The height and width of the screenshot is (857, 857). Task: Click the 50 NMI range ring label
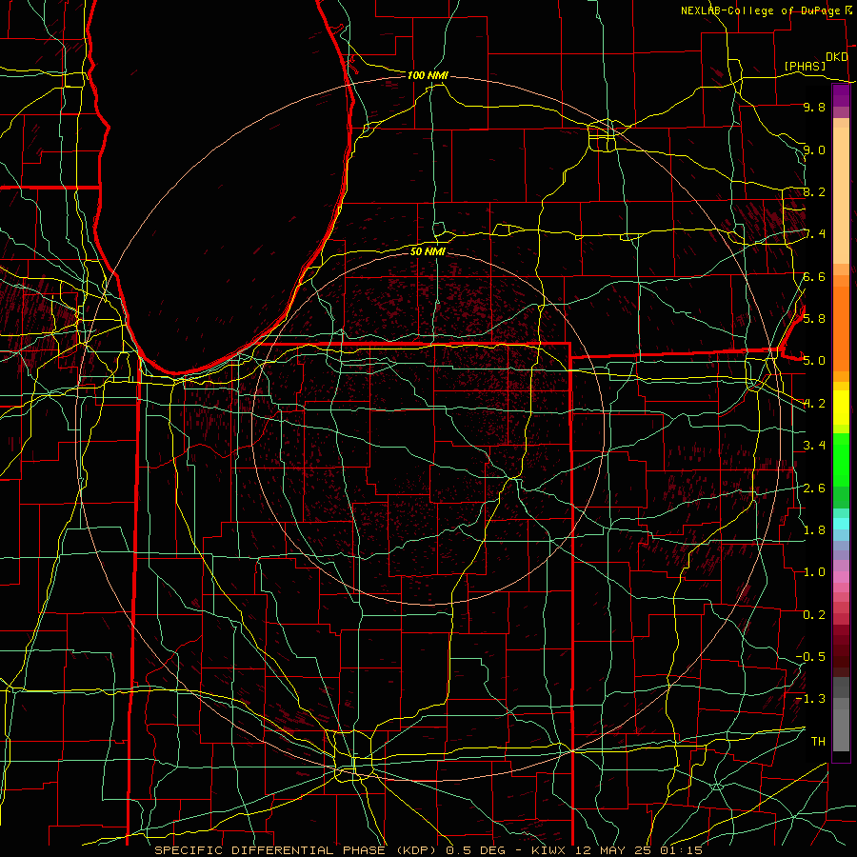428,251
